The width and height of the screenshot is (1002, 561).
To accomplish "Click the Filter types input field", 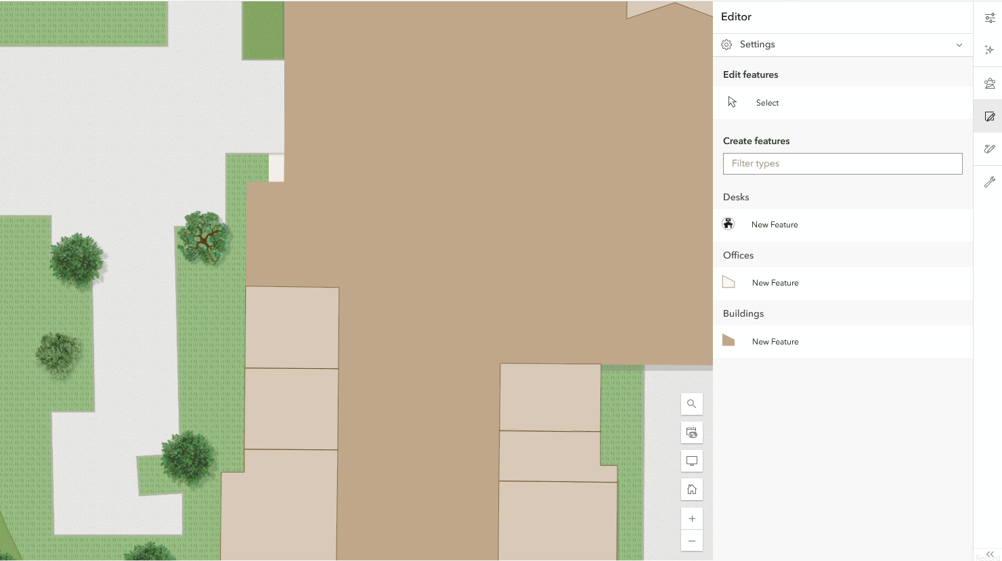I will pyautogui.click(x=842, y=164).
